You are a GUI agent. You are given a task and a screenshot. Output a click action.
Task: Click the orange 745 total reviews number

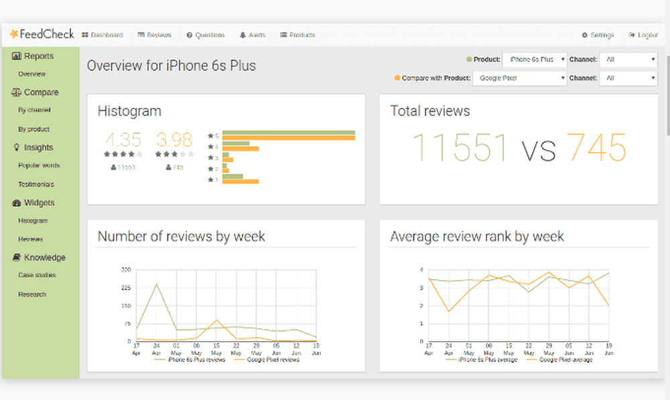[x=596, y=147]
